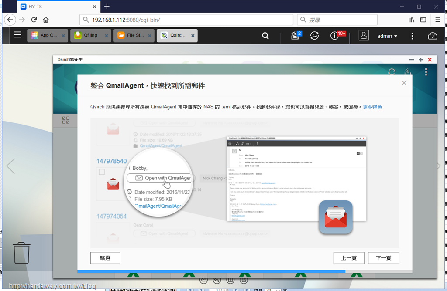Open the dashboard gauge icon
Image resolution: width=447 pixels, height=291 pixels.
433,36
